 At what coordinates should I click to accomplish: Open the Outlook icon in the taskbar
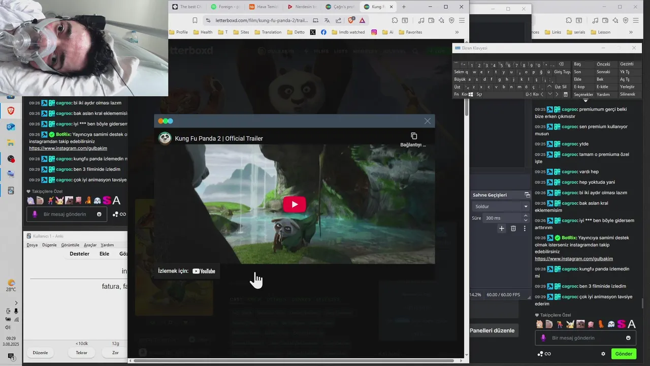(11, 127)
